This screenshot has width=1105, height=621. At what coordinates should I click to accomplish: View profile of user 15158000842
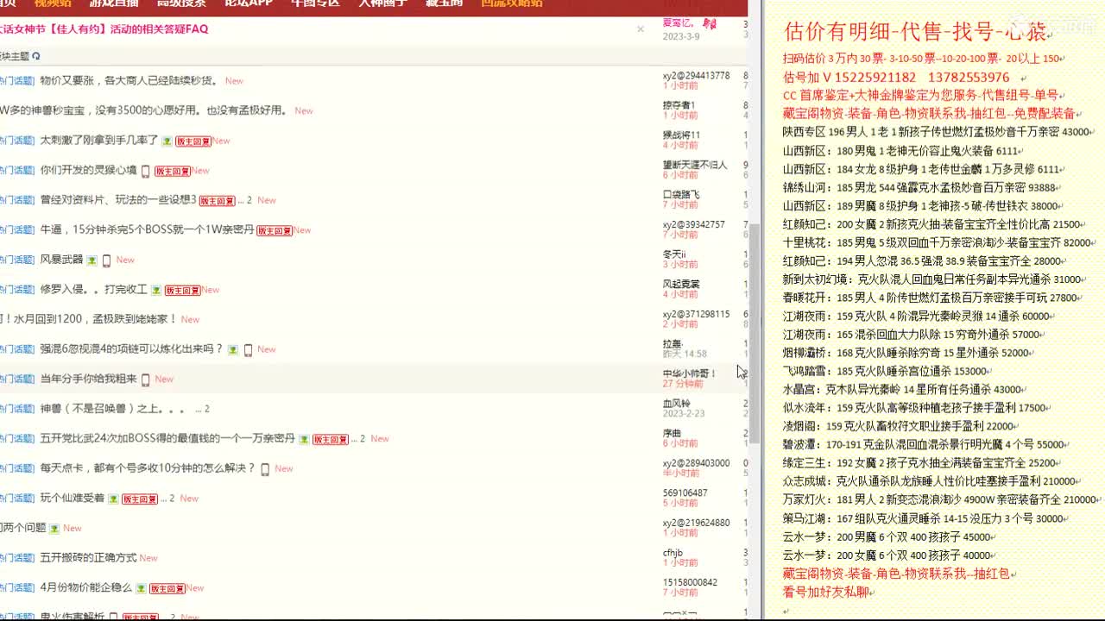690,582
